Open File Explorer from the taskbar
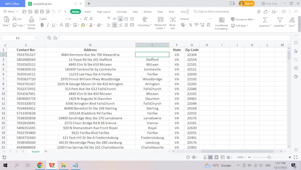The width and height of the screenshot is (301, 170). [63, 165]
